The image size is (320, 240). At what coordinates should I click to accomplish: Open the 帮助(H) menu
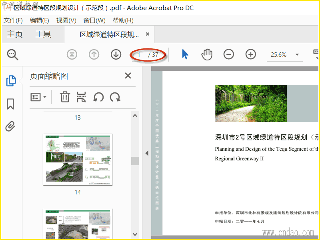coord(123,20)
